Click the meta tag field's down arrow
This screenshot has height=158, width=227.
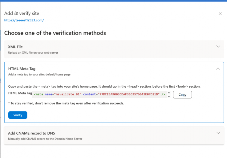coord(169,97)
